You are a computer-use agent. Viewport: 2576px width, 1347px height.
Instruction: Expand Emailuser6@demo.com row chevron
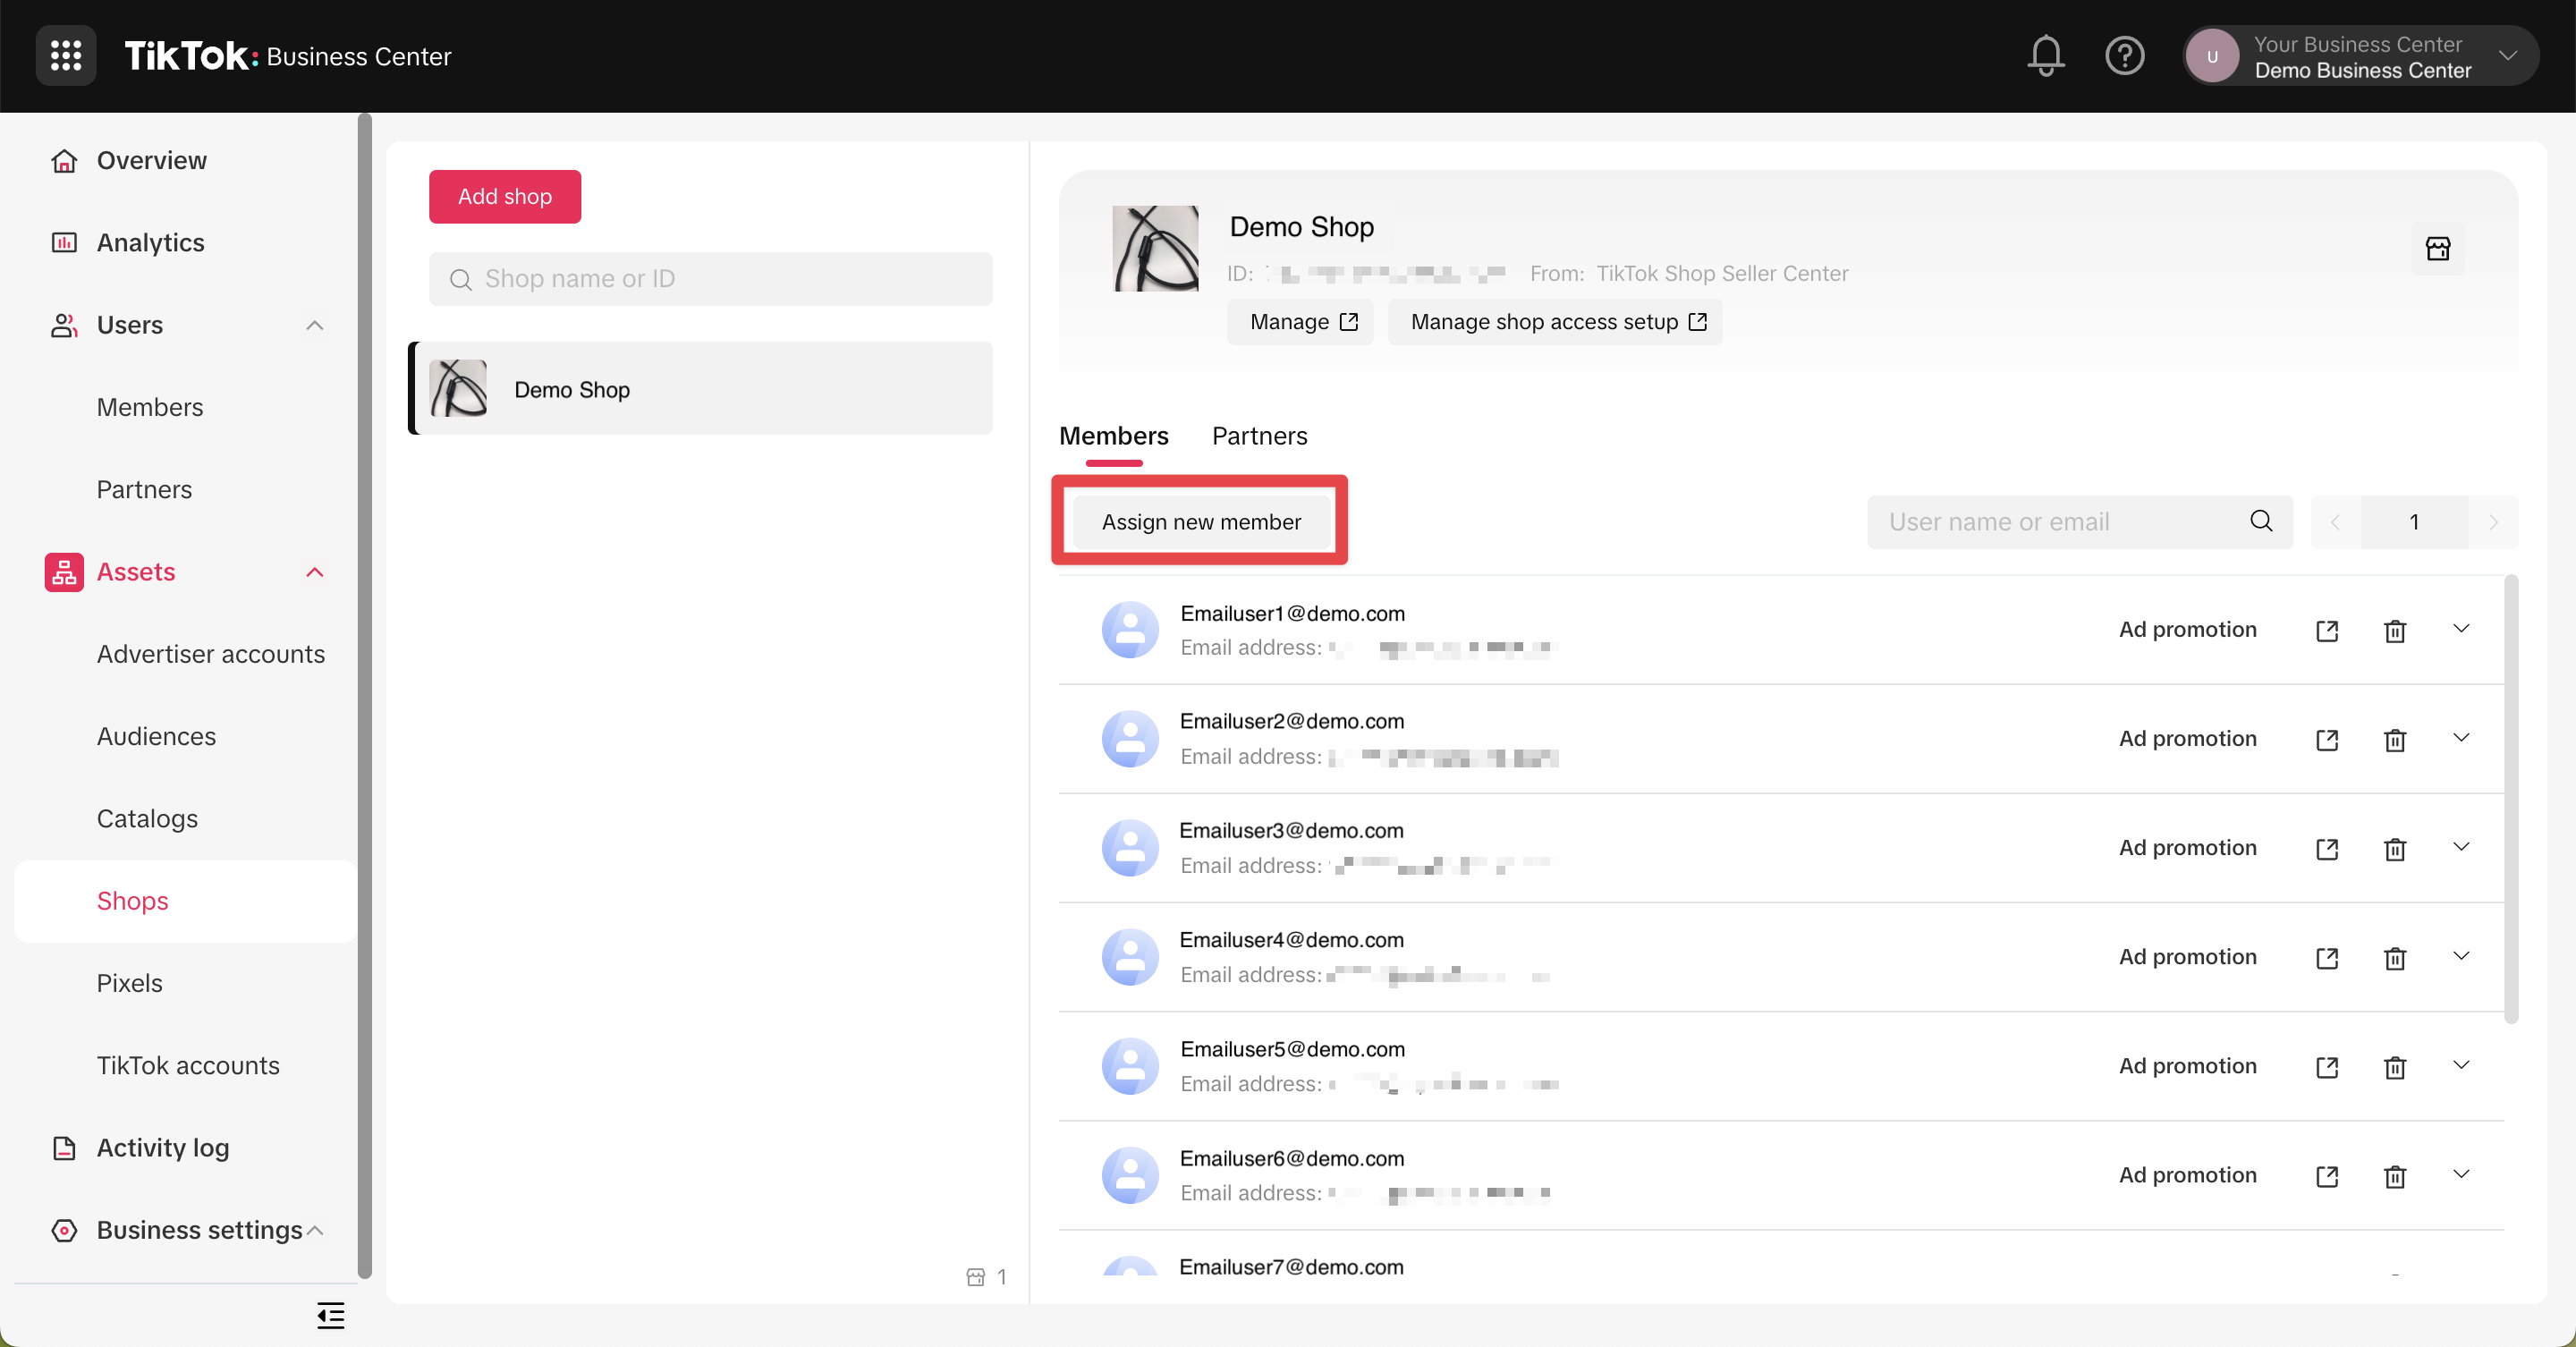point(2461,1174)
